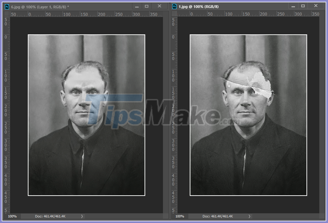This screenshot has height=223, width=328.
Task: Click the 100% zoom field on 1.jpg status bar
Action: (x=180, y=216)
